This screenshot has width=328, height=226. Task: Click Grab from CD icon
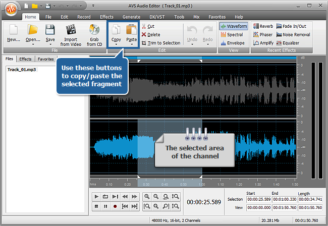point(94,29)
